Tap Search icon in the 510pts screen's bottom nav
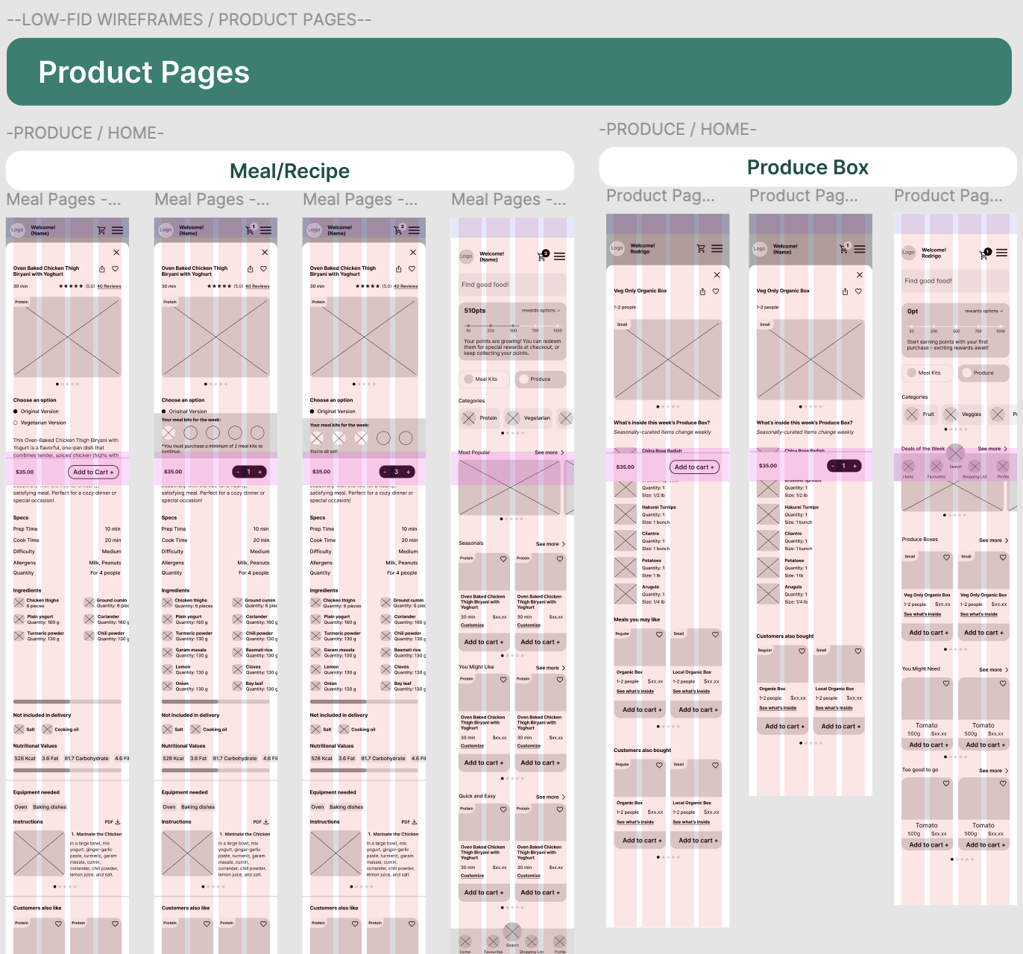This screenshot has height=954, width=1023. (512, 932)
